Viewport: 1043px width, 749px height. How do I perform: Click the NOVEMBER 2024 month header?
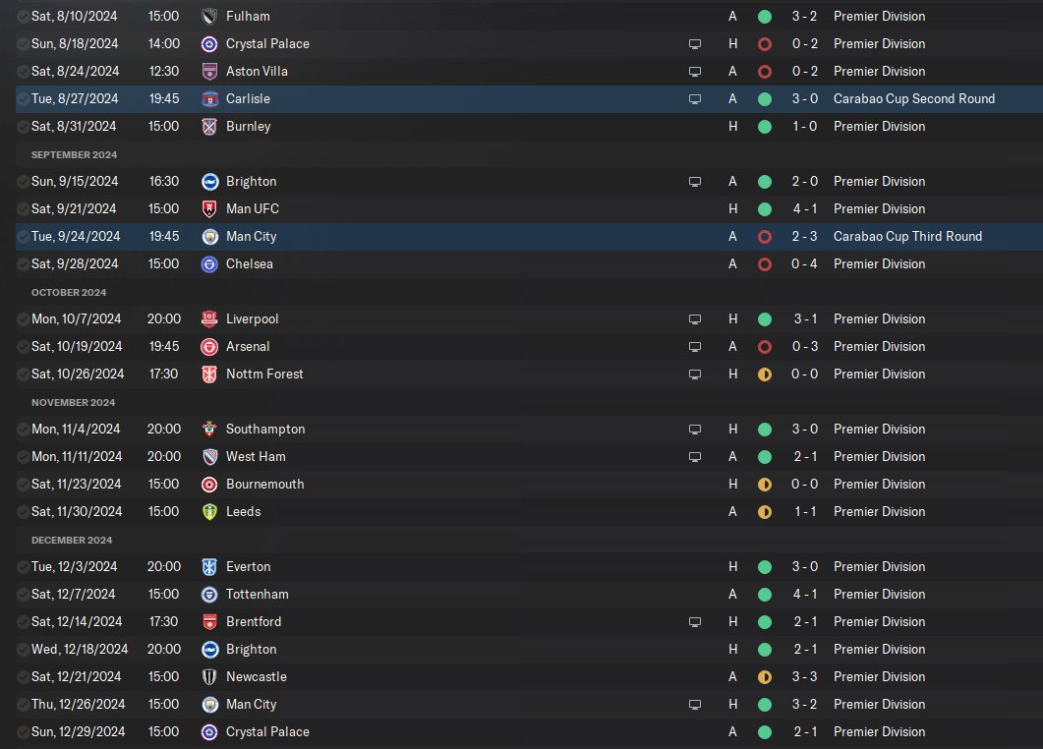coord(73,402)
